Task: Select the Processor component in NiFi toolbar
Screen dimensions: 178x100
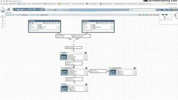Action: [14, 10]
